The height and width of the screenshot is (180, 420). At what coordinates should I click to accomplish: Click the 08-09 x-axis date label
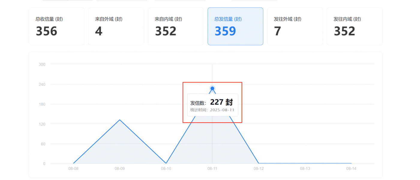pyautogui.click(x=120, y=169)
